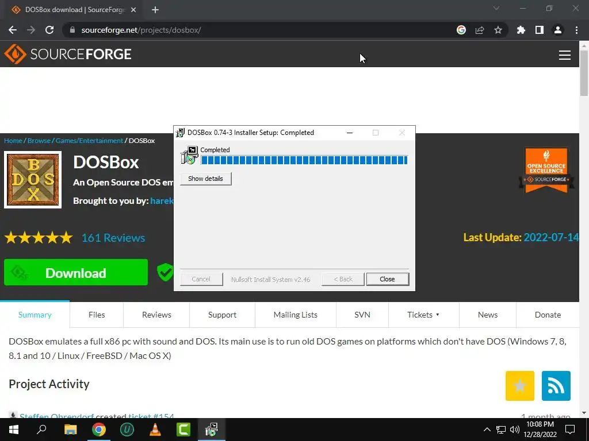This screenshot has height=441, width=589.
Task: Open File Explorer from taskbar
Action: pyautogui.click(x=70, y=430)
